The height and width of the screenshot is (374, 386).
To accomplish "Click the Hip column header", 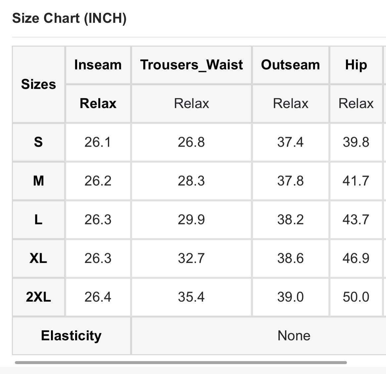I will tap(356, 65).
